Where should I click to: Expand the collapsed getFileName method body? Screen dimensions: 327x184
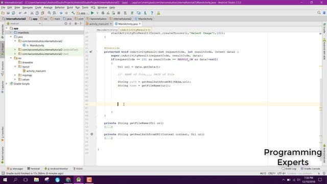point(108,127)
